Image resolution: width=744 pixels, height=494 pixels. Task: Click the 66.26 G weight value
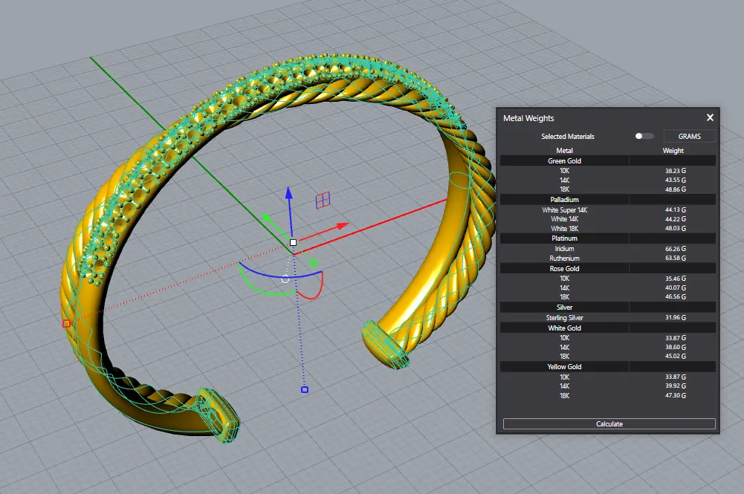coord(675,248)
